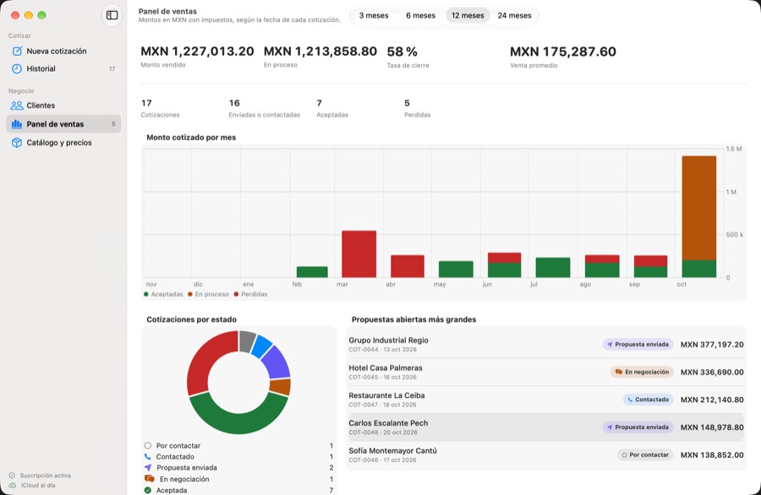The image size is (761, 495).
Task: Open the Hotel Casa Palmeras proposal
Action: [546, 372]
